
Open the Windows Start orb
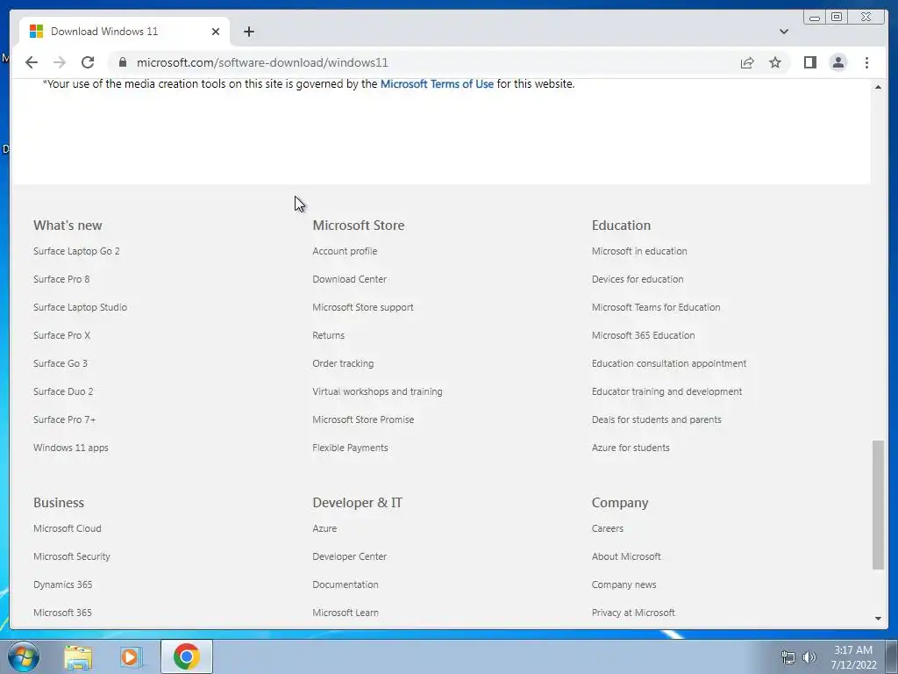[23, 656]
